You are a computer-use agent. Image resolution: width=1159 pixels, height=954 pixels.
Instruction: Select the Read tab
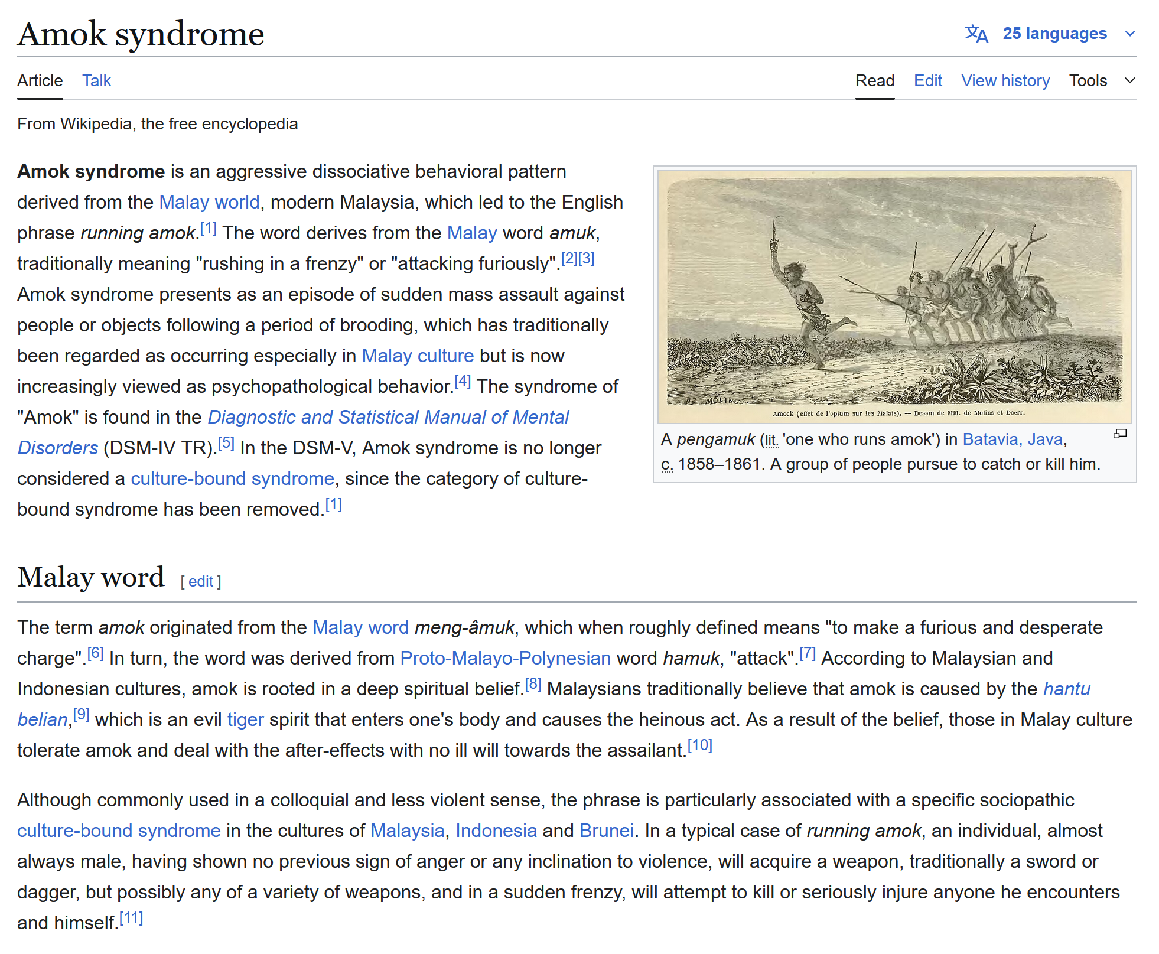(874, 81)
